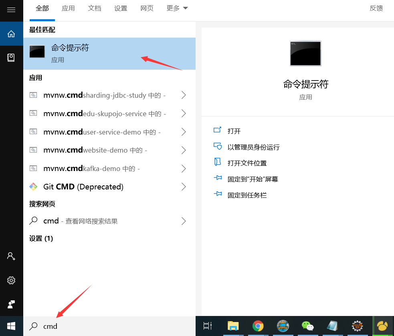Click the 反馈 link
This screenshot has height=336, width=394.
[376, 8]
